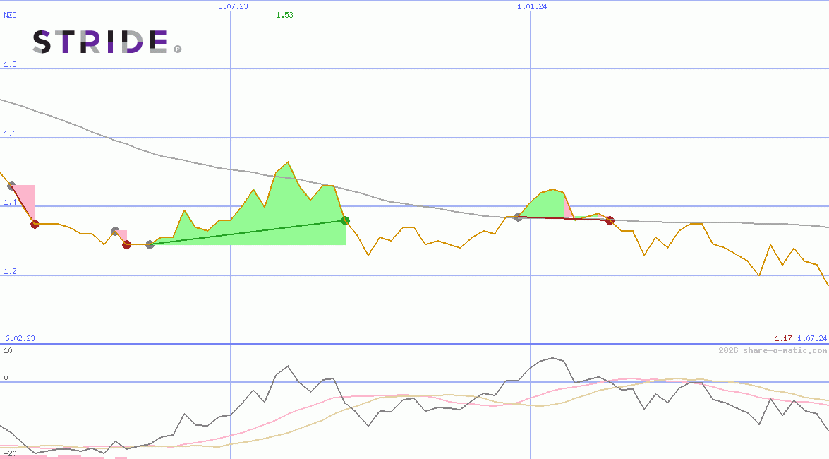Select the red marker ending the first steep red line
Viewport: 829px width, 459px height.
(x=35, y=224)
